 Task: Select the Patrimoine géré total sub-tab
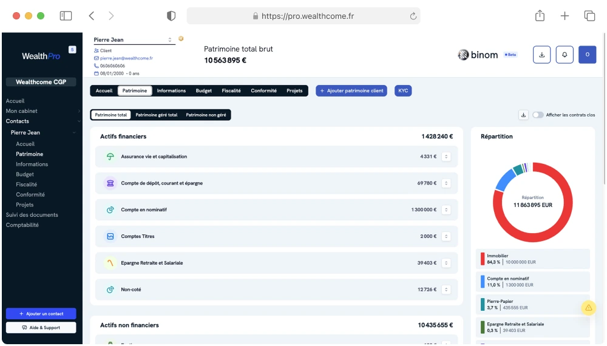[157, 115]
